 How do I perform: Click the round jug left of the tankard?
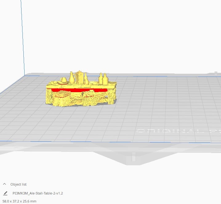(72, 77)
